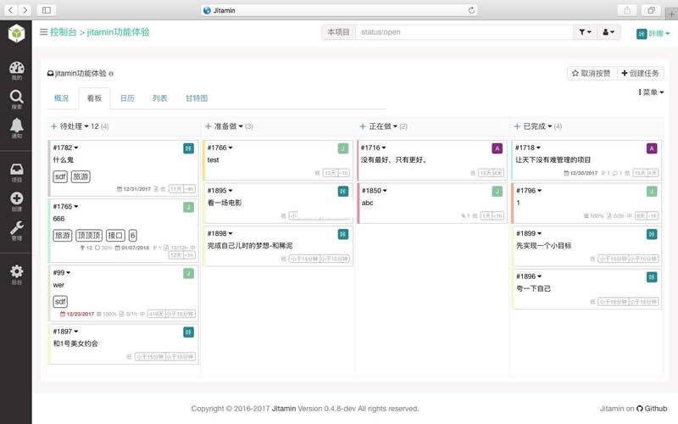Open the wrench management icon
The height and width of the screenshot is (424, 678).
tap(16, 230)
